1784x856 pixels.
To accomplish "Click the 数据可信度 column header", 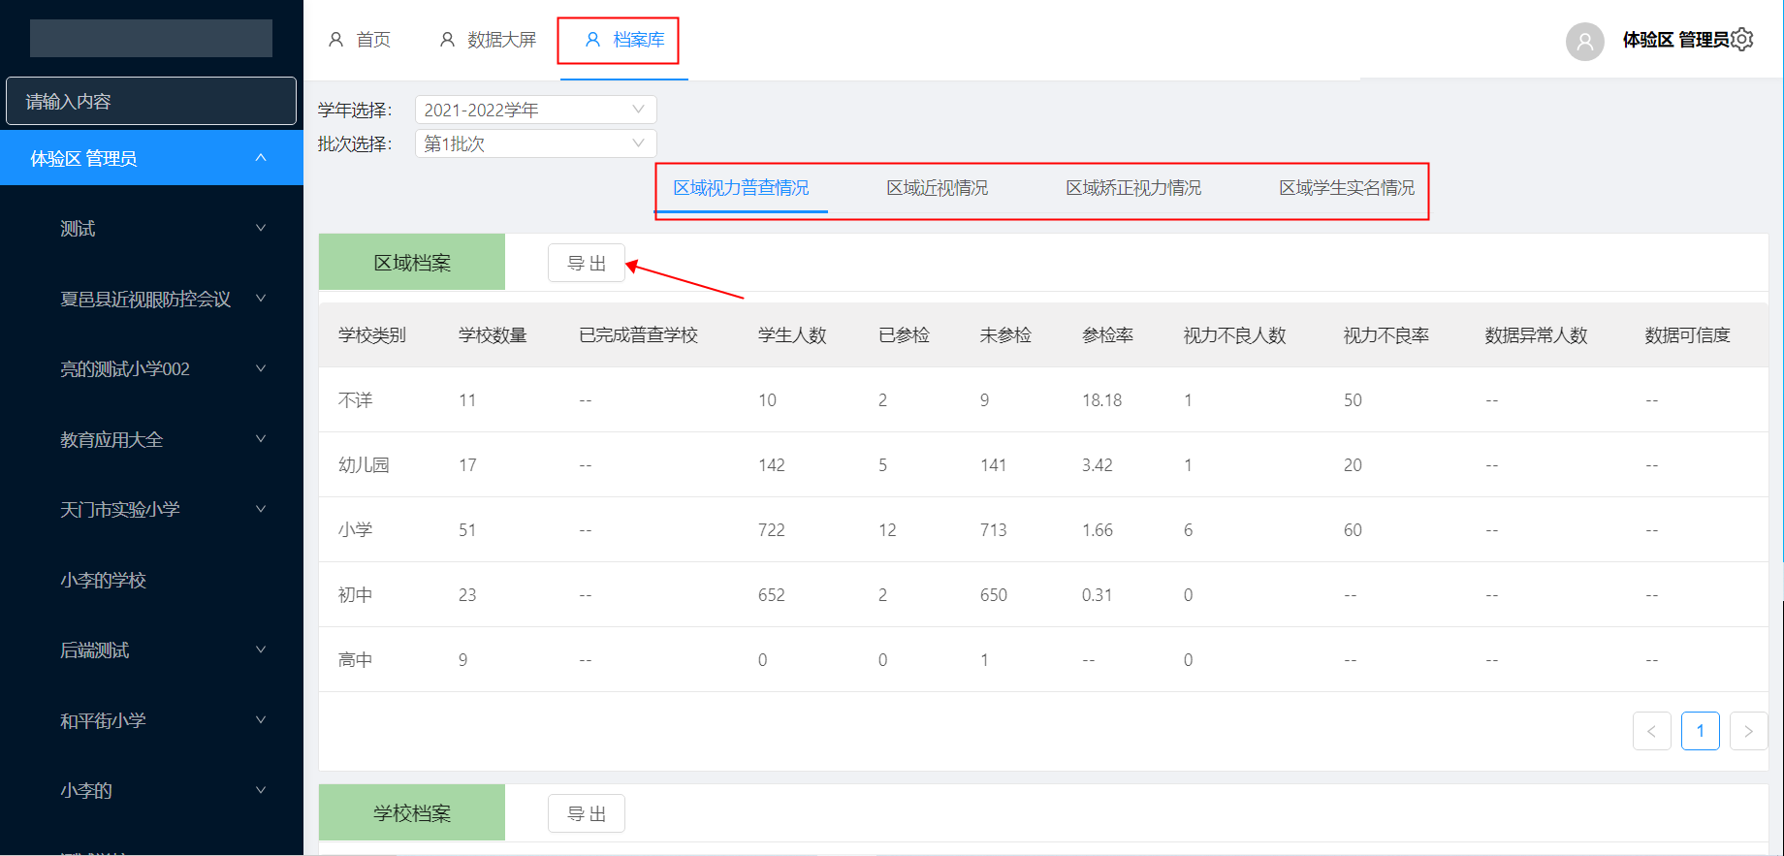I will (1687, 335).
